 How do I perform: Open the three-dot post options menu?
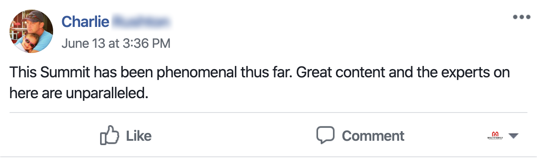pyautogui.click(x=521, y=17)
